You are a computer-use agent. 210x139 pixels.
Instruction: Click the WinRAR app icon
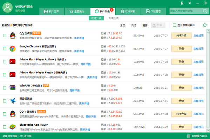[13, 87]
